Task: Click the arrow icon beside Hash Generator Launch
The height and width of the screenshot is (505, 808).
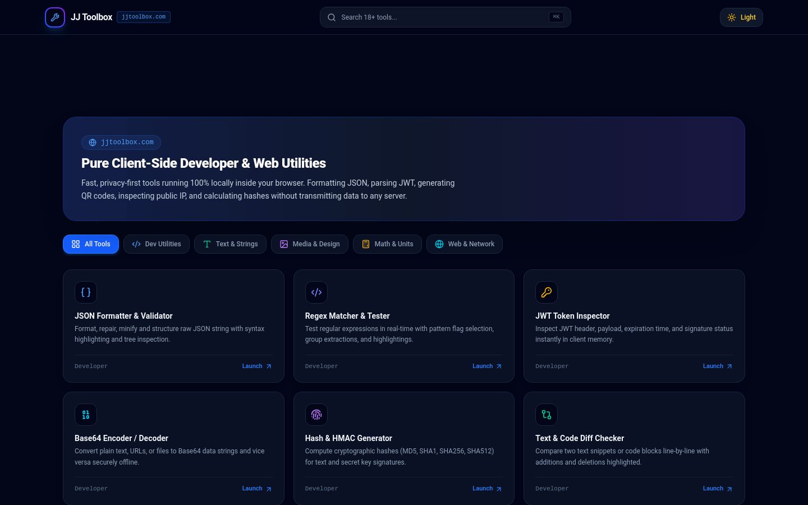Action: pos(499,489)
